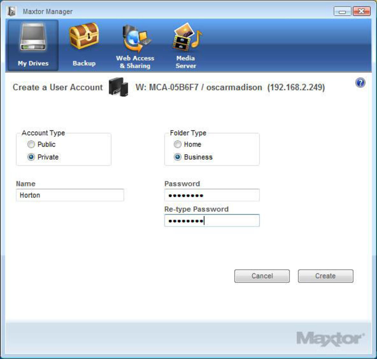Click the 'Create a User Account' heading
Screen dimensions: 377x359
pyautogui.click(x=58, y=87)
